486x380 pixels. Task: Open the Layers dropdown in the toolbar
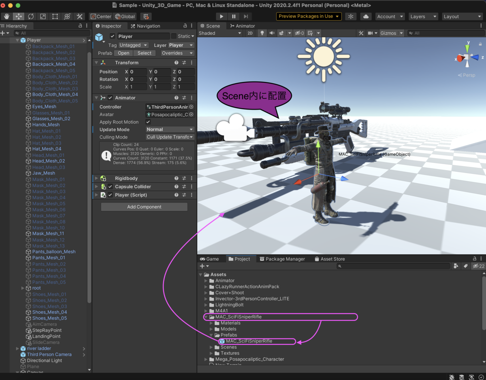tap(423, 17)
